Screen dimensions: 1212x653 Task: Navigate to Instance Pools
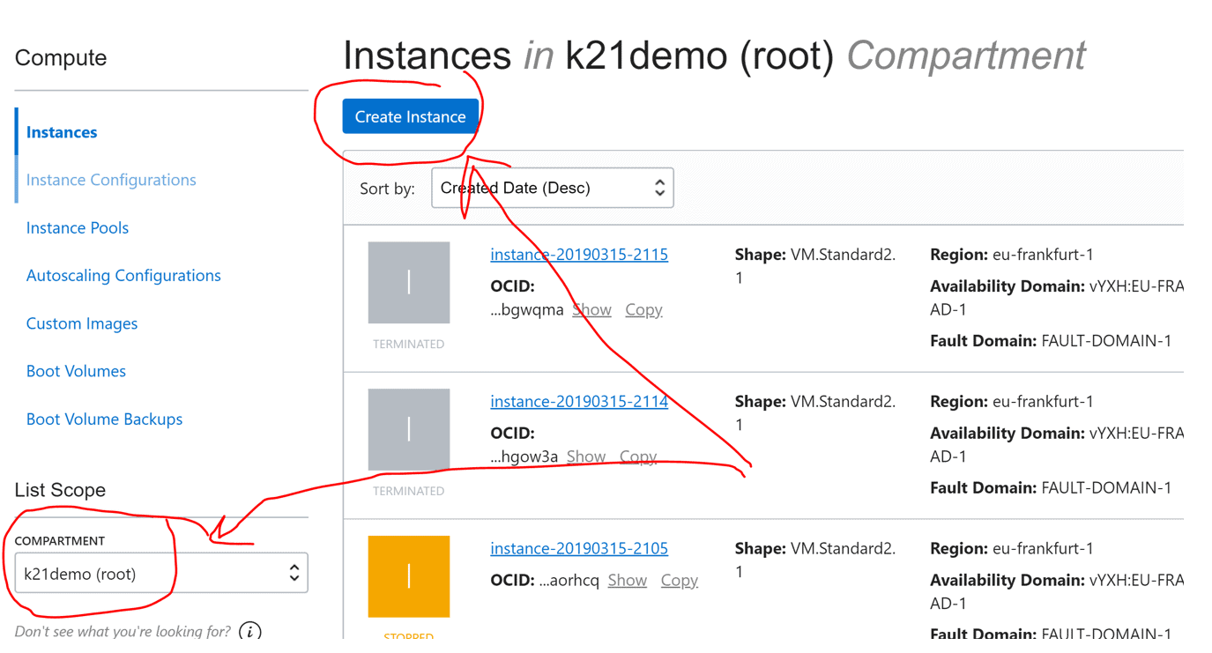point(77,227)
